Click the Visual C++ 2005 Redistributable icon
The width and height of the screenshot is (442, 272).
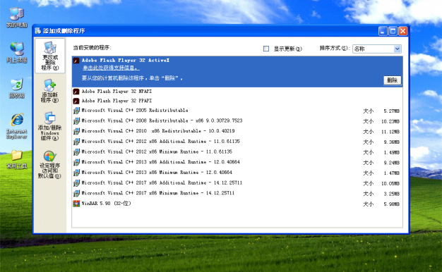tap(76, 111)
